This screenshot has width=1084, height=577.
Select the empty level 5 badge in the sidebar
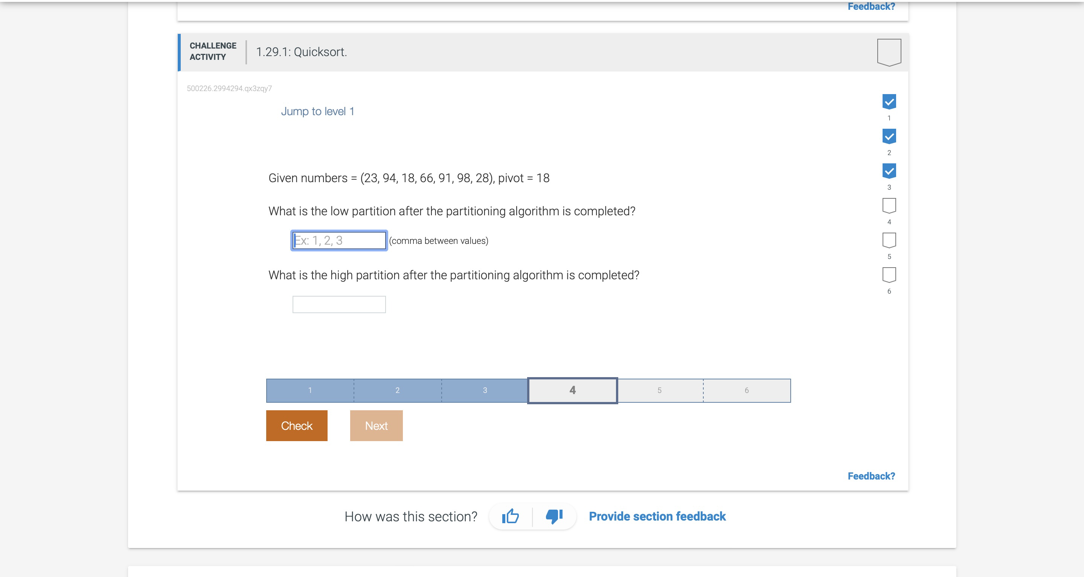(x=889, y=240)
